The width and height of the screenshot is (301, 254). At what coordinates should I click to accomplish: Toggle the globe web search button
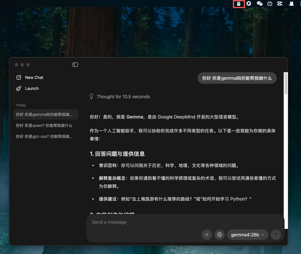[219, 235]
